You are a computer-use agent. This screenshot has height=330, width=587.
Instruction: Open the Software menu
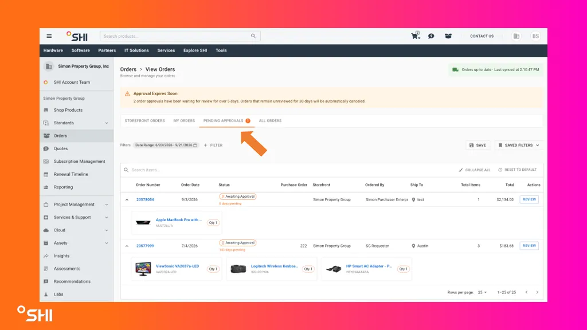tap(80, 50)
